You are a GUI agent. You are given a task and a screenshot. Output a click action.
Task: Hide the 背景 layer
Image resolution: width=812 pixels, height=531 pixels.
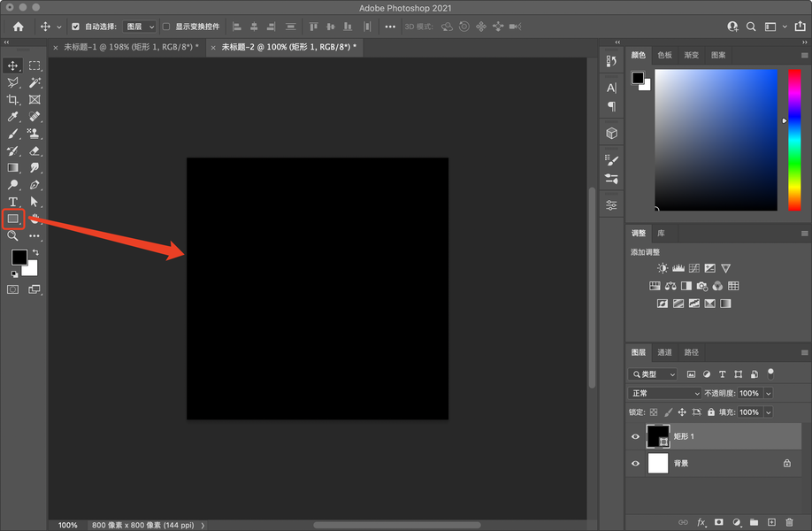pyautogui.click(x=635, y=463)
